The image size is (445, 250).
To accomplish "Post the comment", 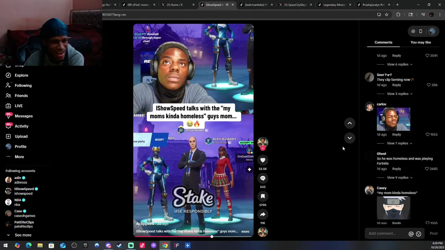I will point(434,234).
